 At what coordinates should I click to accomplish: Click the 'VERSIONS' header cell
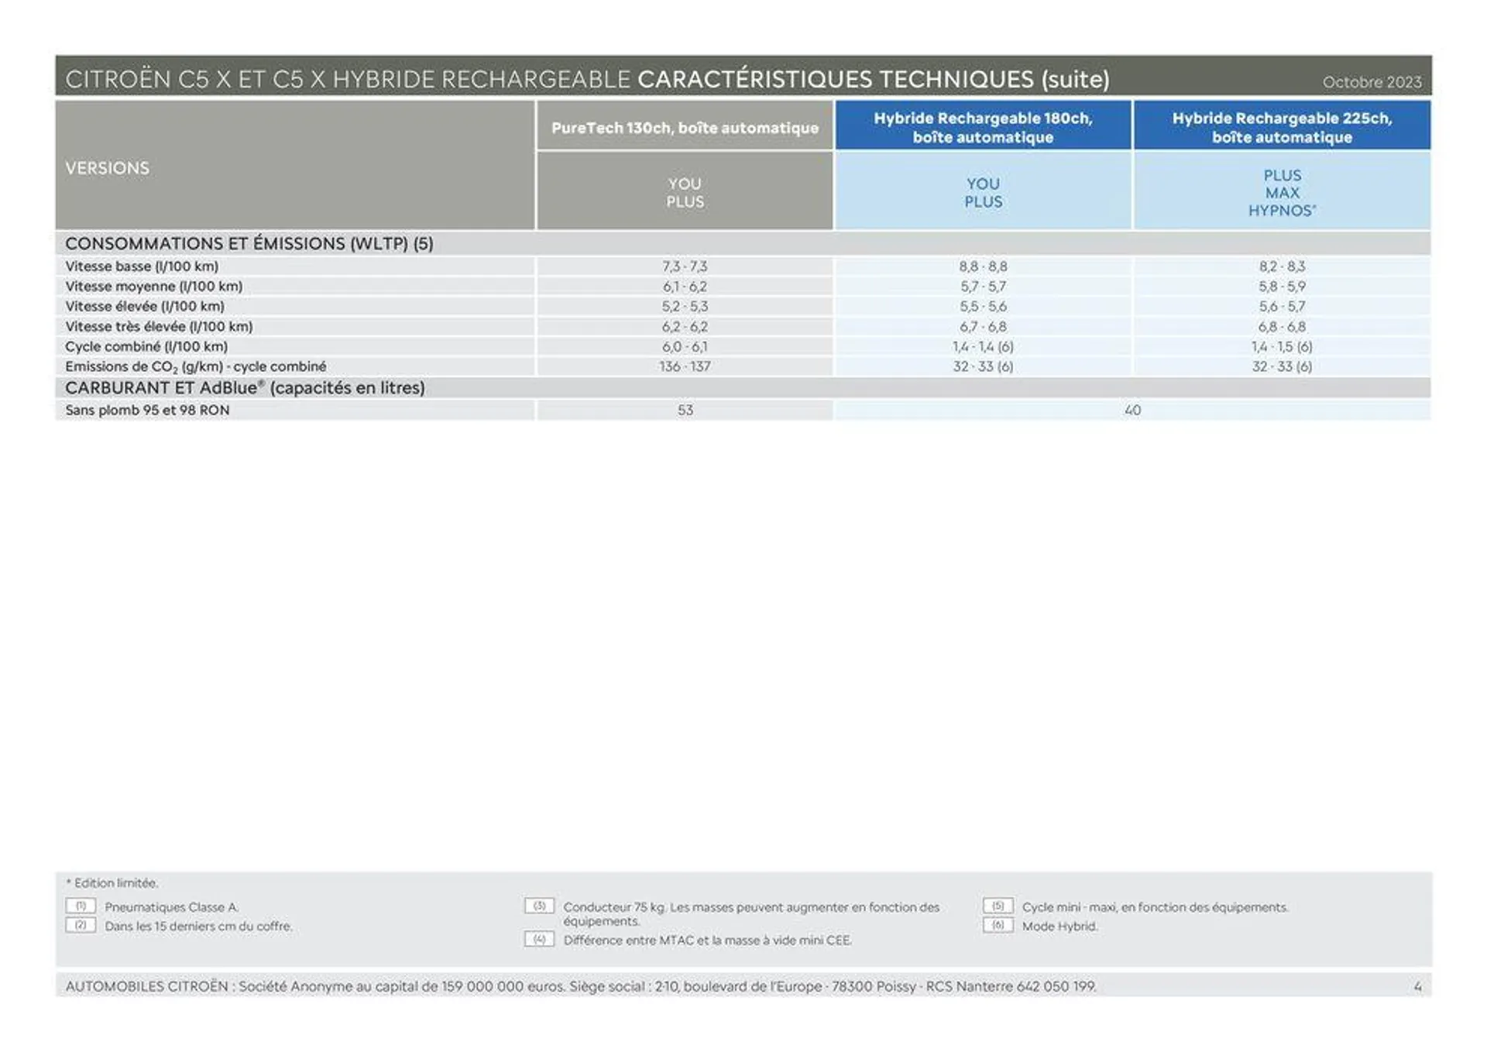coord(295,165)
